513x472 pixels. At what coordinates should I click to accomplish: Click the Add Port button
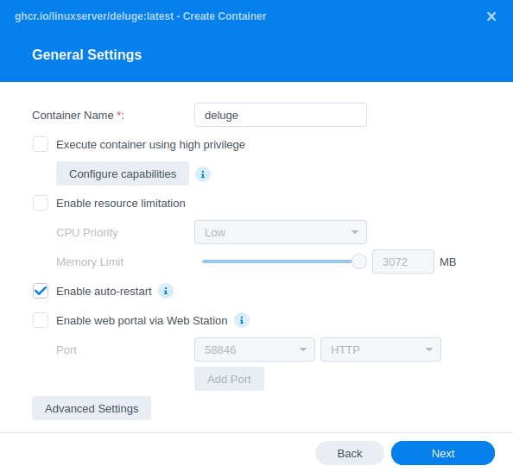pyautogui.click(x=229, y=379)
